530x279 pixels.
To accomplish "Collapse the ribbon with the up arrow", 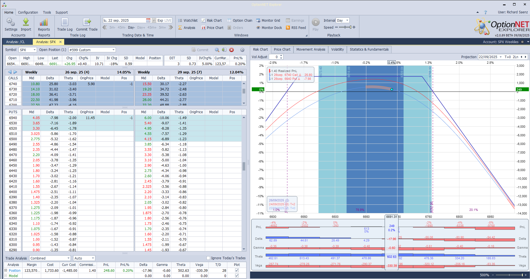I will pyautogui.click(x=477, y=12).
